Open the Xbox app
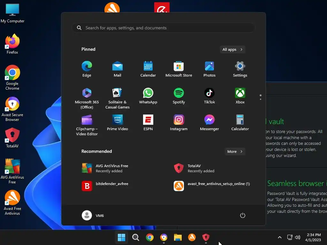This screenshot has height=245, width=327. pos(240,96)
